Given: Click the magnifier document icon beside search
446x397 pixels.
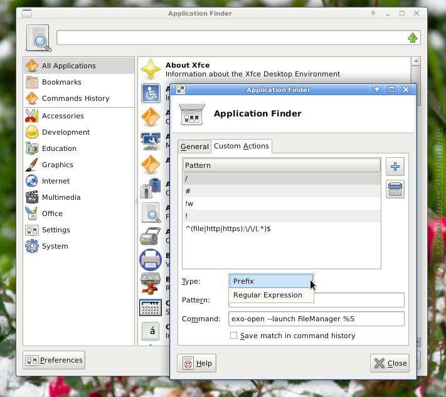Looking at the screenshot, I should click(38, 38).
